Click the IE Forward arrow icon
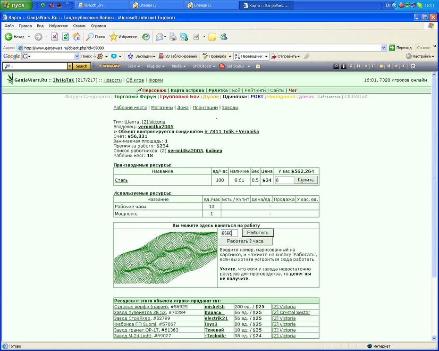Image resolution: width=439 pixels, height=351 pixels. [x=38, y=37]
